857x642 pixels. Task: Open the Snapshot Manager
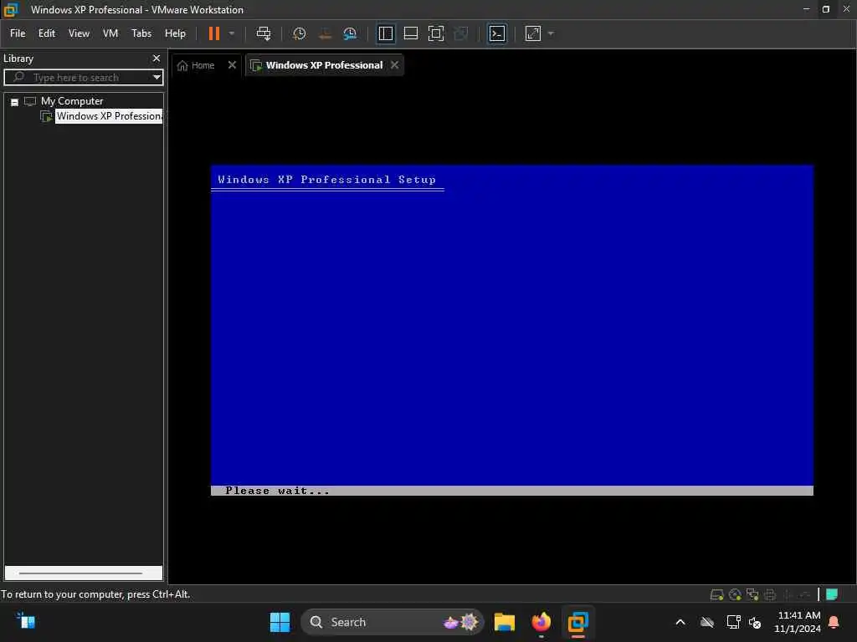[350, 33]
